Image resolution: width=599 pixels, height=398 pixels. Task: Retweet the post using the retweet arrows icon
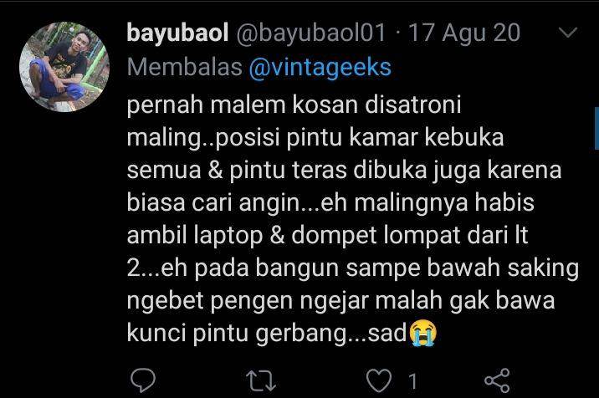[261, 380]
